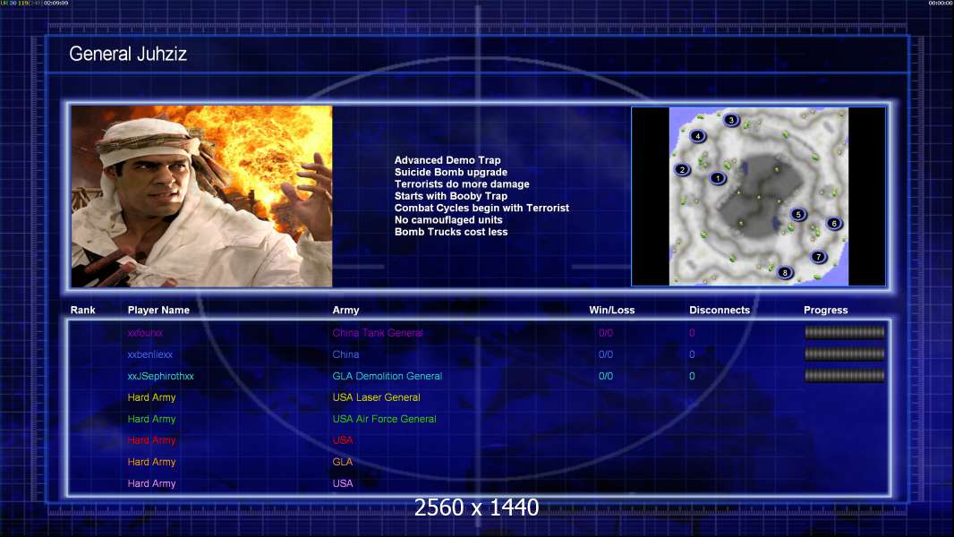954x537 pixels.
Task: Click GLA Demolition General army text
Action: click(x=387, y=376)
